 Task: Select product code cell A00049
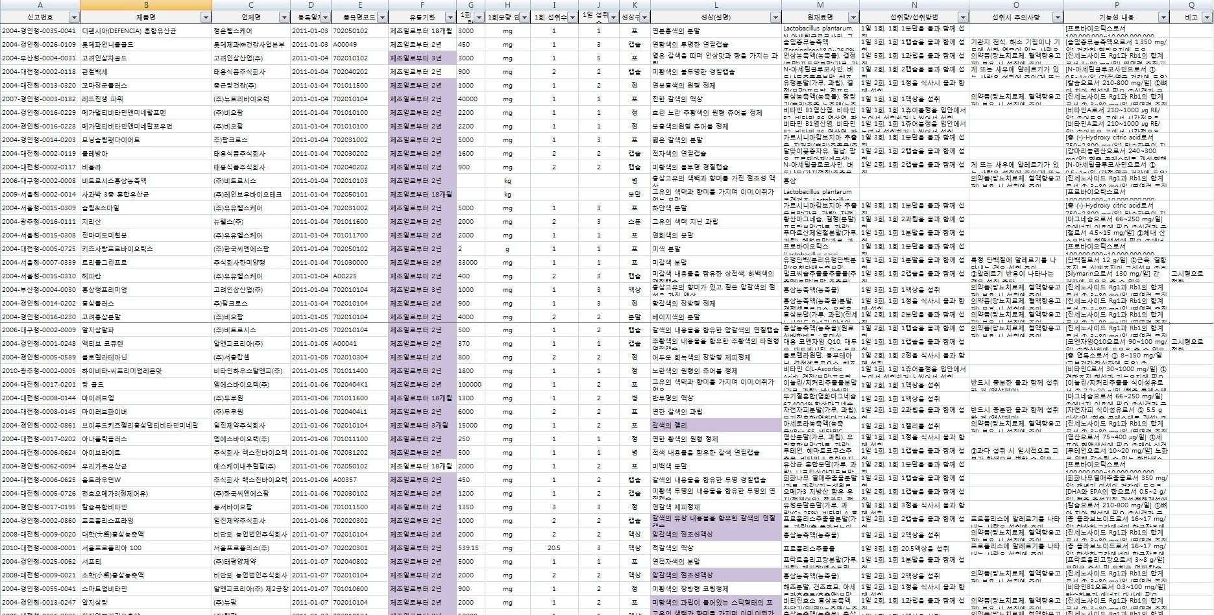pos(359,44)
